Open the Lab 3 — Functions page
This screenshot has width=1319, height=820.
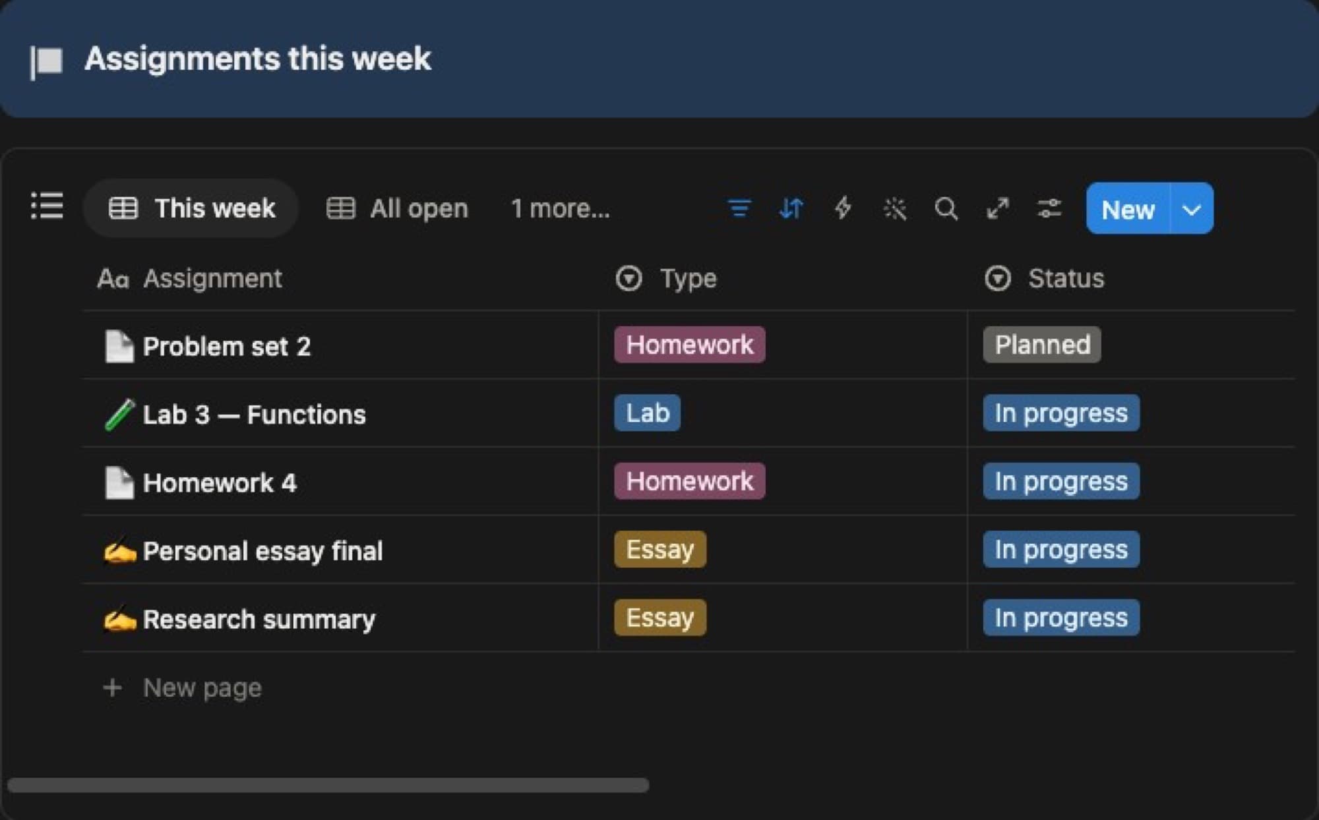point(254,415)
